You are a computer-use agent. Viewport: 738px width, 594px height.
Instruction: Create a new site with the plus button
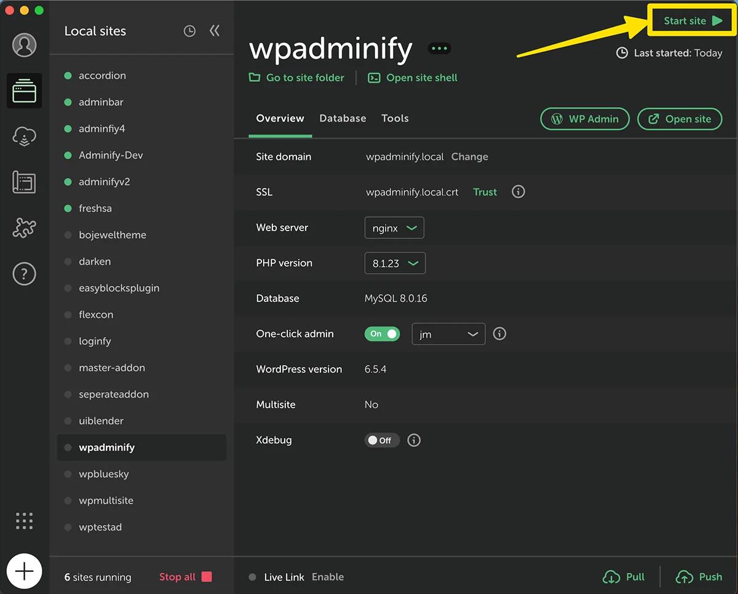[x=25, y=571]
